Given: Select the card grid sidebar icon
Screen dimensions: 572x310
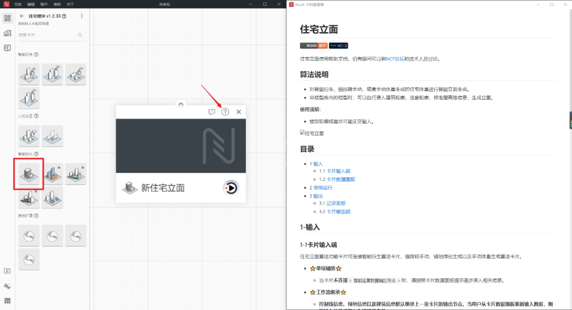Looking at the screenshot, I should (7, 18).
